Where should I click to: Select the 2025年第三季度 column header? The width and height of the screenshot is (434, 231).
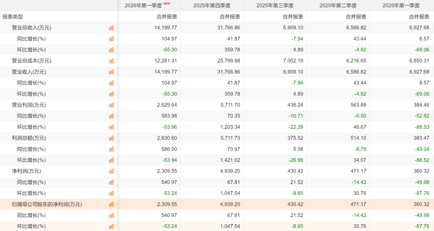(275, 5)
